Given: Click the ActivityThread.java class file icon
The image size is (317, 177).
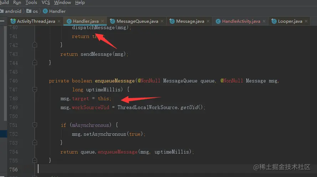Looking at the screenshot, I should click(x=13, y=21).
